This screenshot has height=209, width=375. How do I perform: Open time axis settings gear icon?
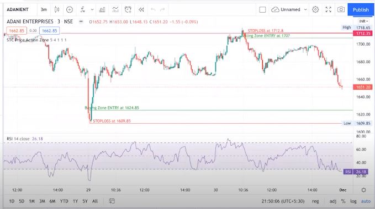coord(363,190)
